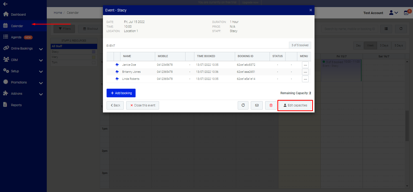The width and height of the screenshot is (413, 192).
Task: Click Upgrade now link in trial banner
Action: tap(250, 2)
